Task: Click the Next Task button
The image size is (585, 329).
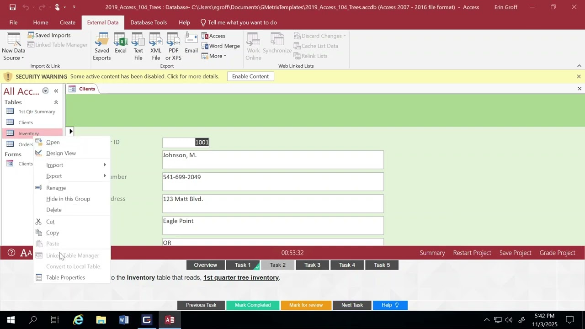Action: [x=352, y=305]
